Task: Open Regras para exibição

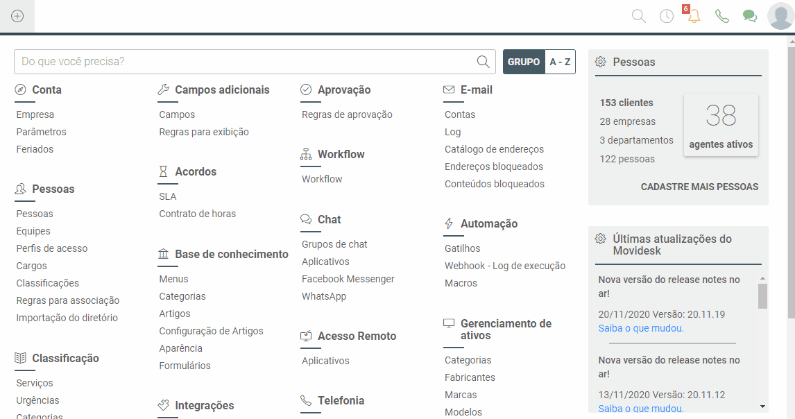Action: pyautogui.click(x=204, y=132)
